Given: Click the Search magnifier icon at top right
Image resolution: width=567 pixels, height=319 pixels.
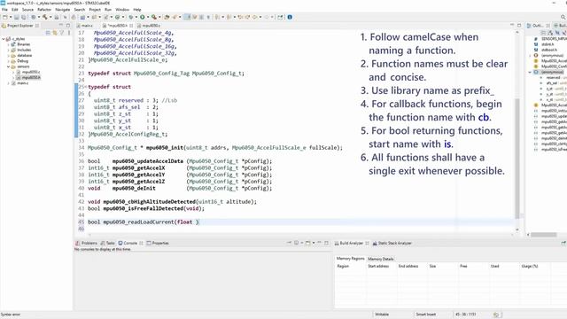Looking at the screenshot, I should coord(563,17).
